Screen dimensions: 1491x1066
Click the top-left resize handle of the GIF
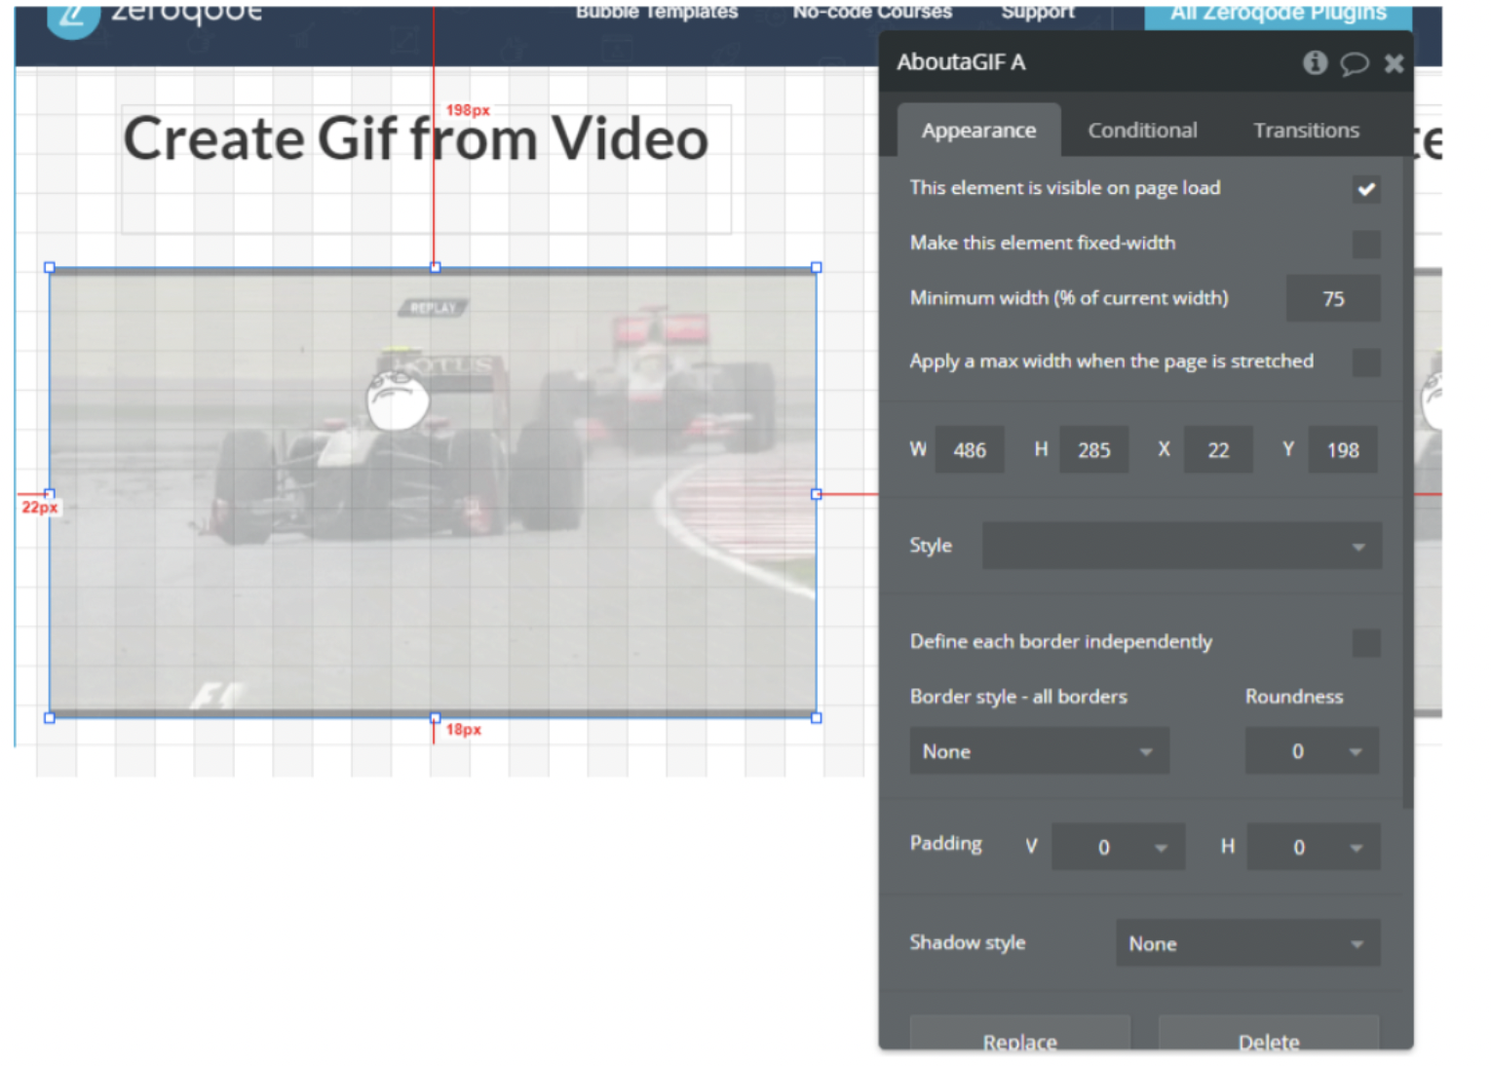pos(50,267)
